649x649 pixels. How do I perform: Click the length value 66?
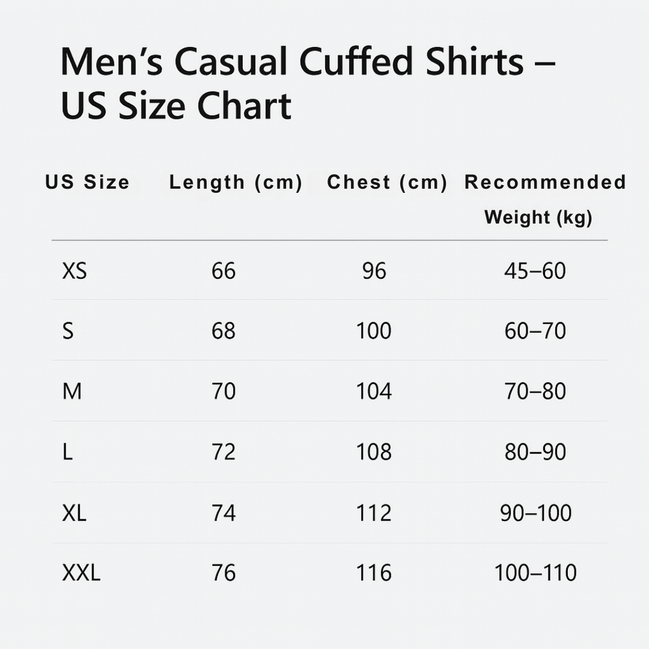[223, 271]
